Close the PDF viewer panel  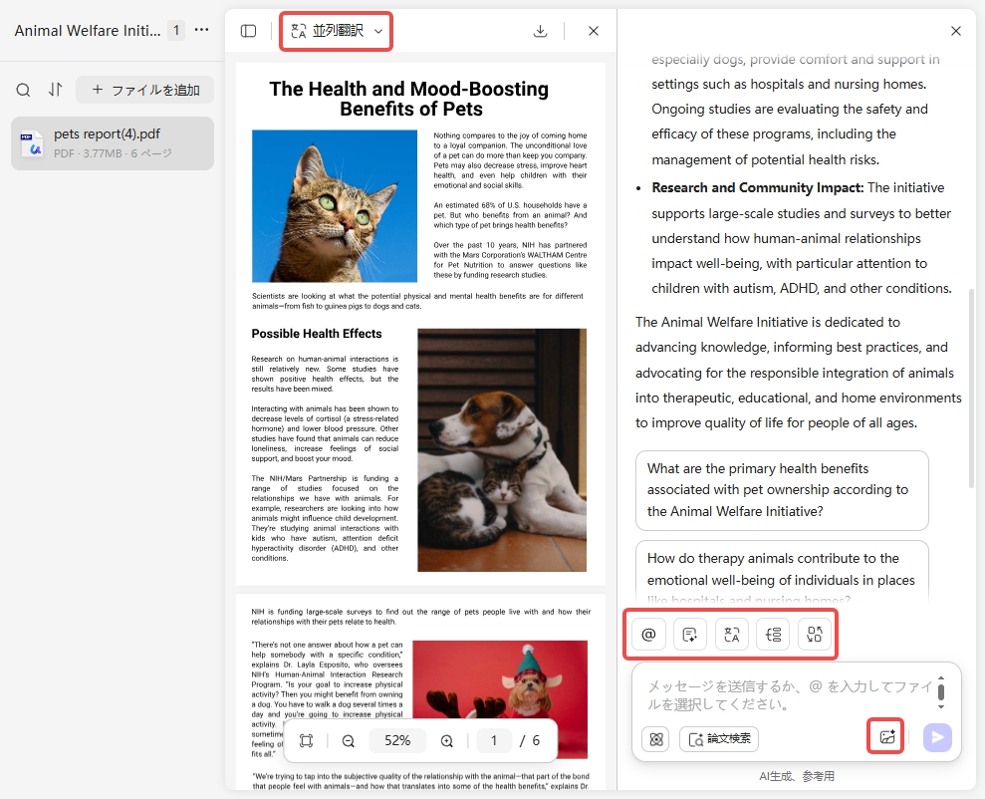594,31
